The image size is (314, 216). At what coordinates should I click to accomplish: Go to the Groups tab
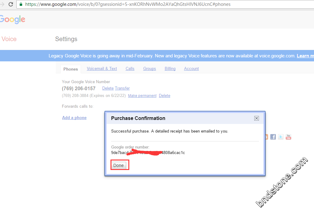tap(149, 68)
